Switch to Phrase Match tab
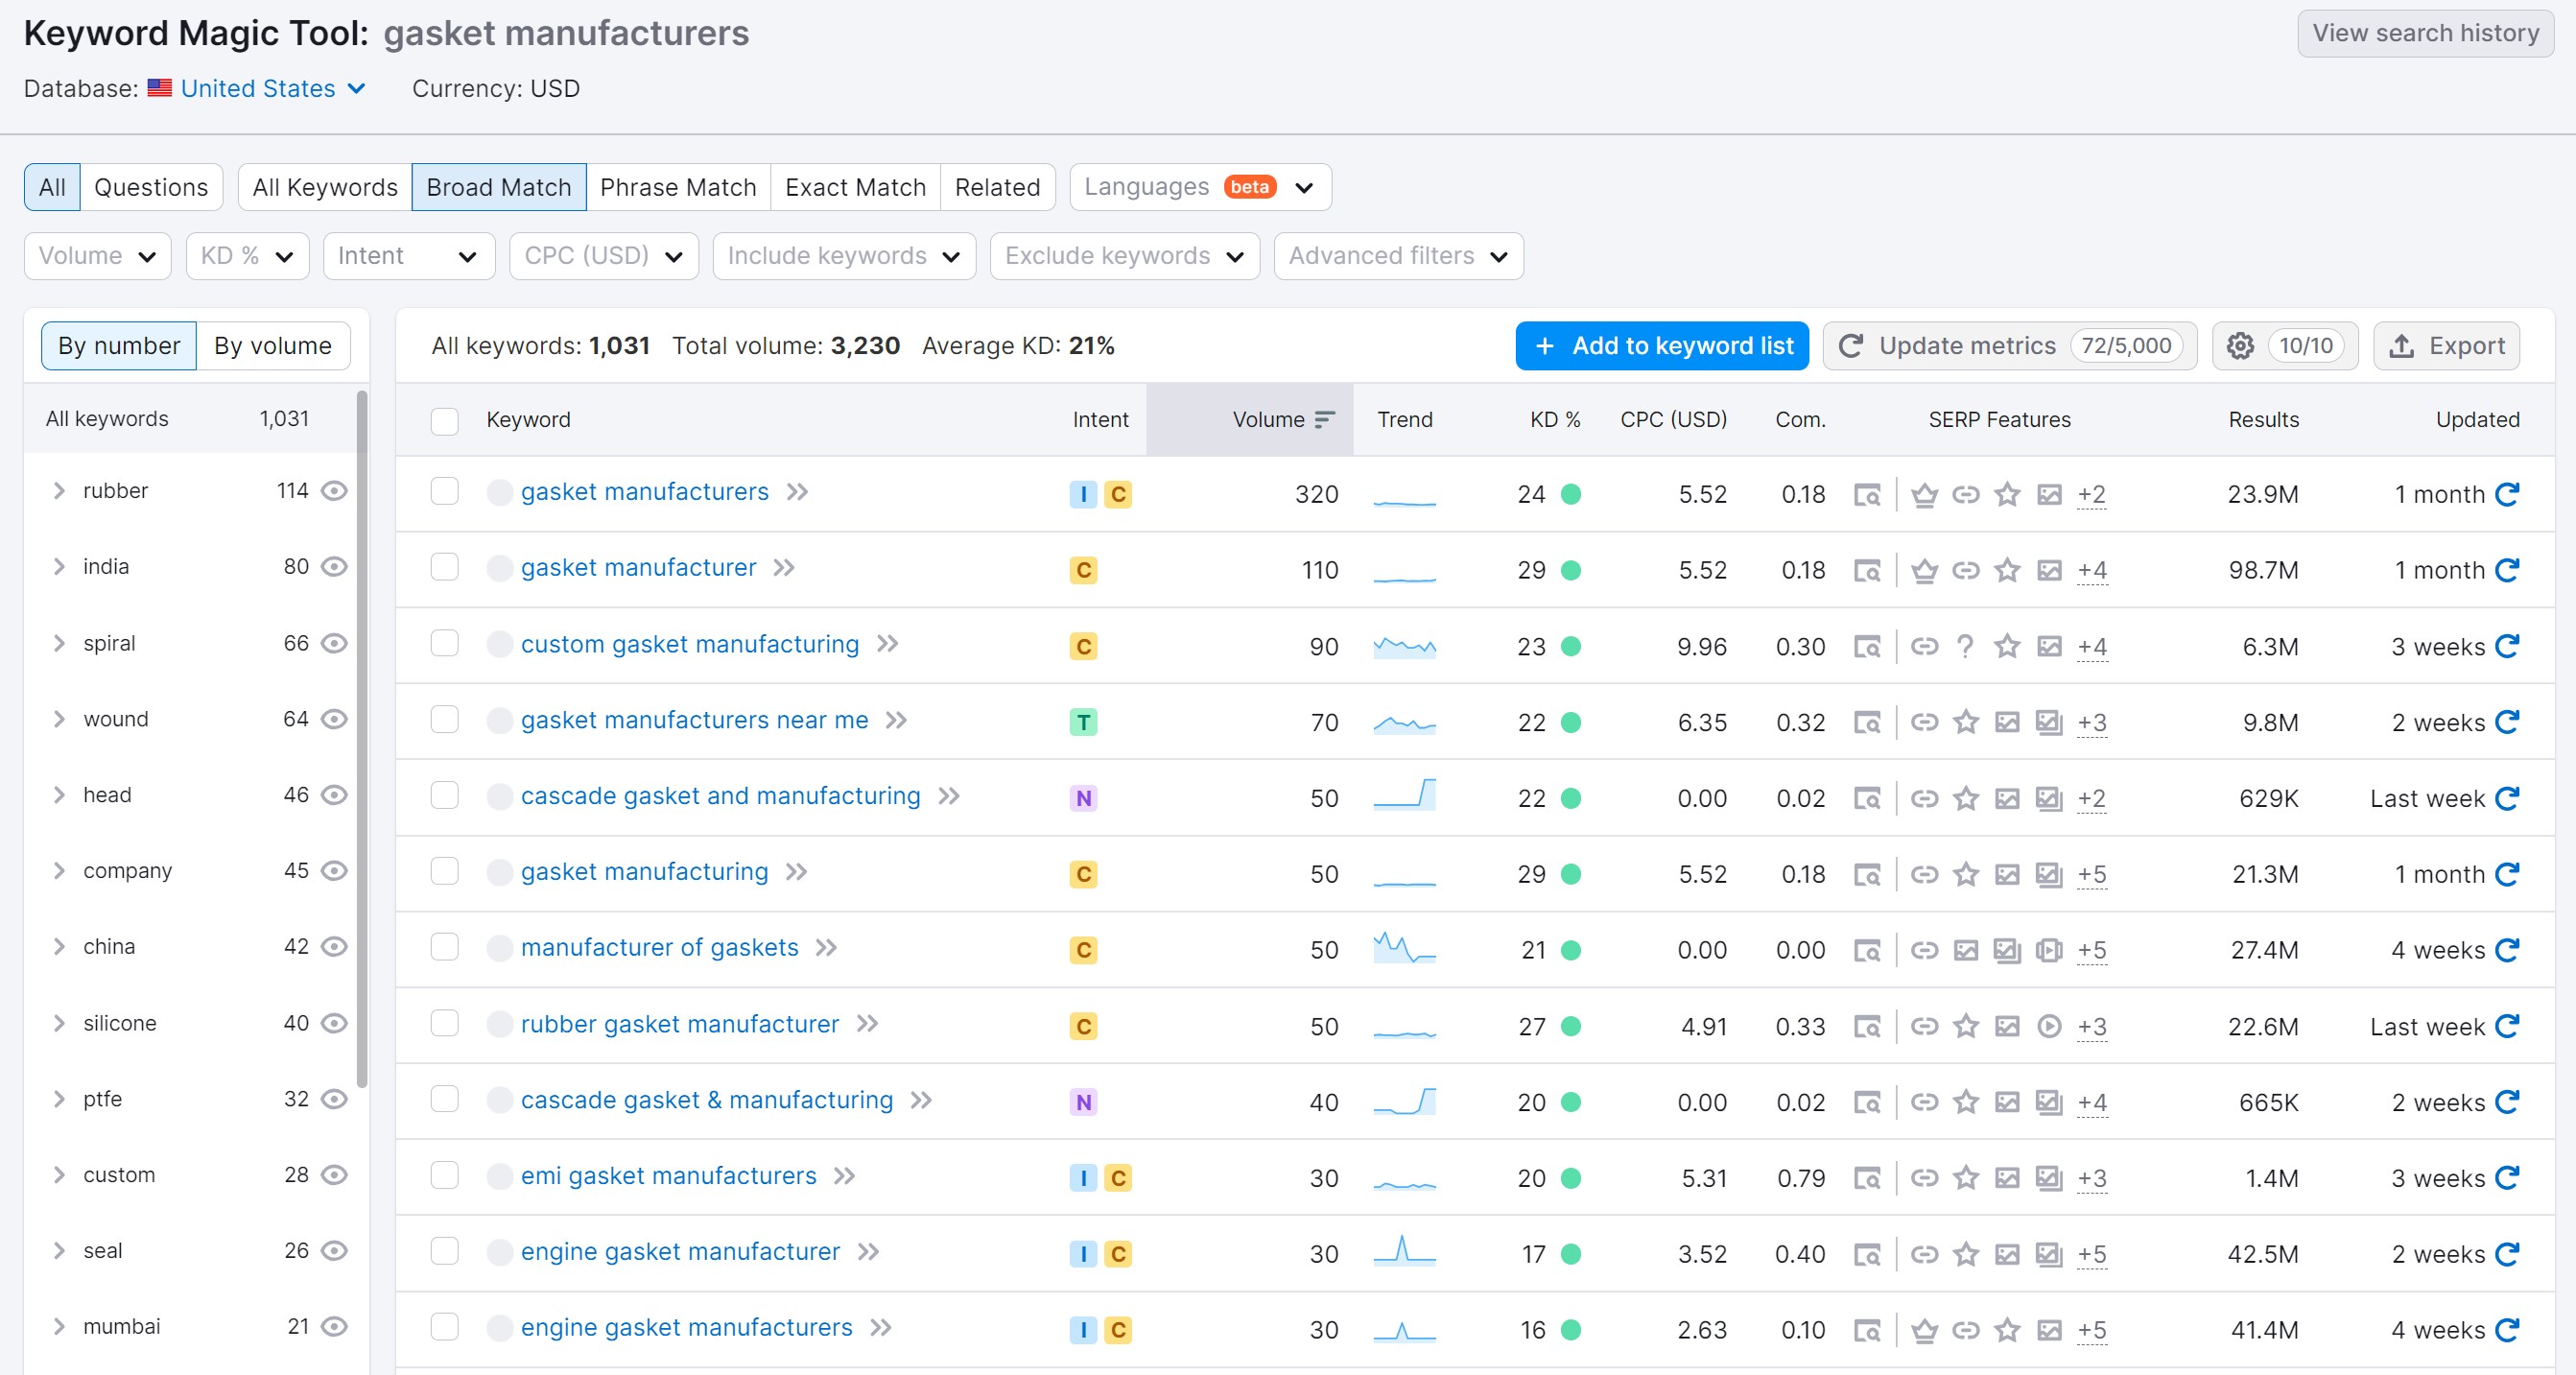The image size is (2576, 1375). pos(677,187)
